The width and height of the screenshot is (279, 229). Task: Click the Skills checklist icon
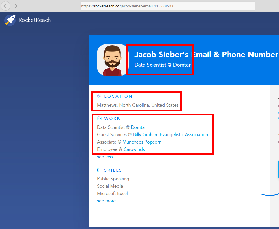click(99, 170)
